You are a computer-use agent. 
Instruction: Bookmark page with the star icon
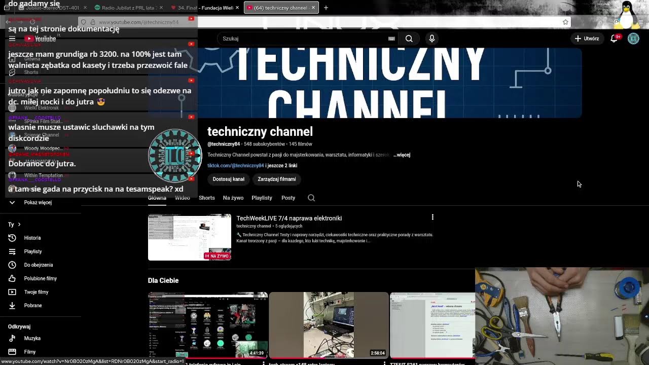point(565,22)
